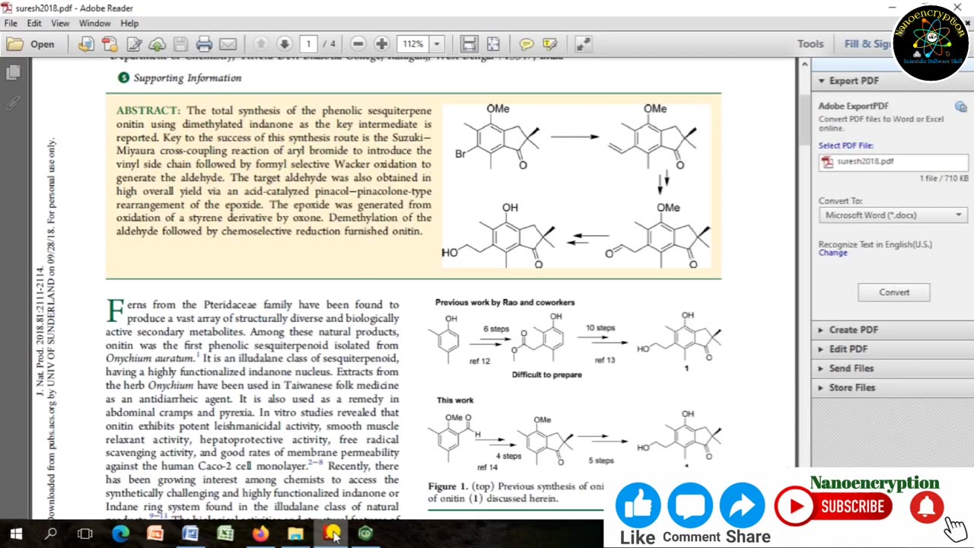This screenshot has height=548, width=974.
Task: Select the Add sticky note tool
Action: 527,44
